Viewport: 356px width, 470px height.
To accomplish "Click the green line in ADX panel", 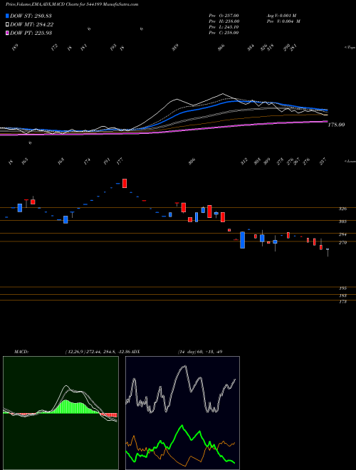I will pos(182,427).
